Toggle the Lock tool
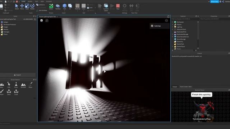The width and height of the screenshot is (230, 129). click(90, 8)
